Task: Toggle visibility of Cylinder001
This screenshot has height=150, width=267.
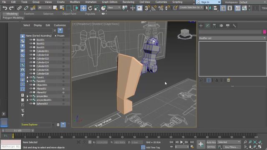Action: pos(31,51)
